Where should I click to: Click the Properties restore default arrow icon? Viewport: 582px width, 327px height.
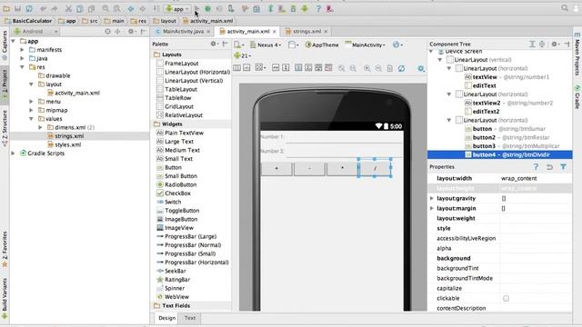coord(549,167)
